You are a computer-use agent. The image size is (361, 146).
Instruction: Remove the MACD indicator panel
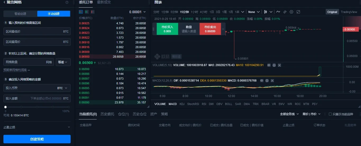pos(272,80)
